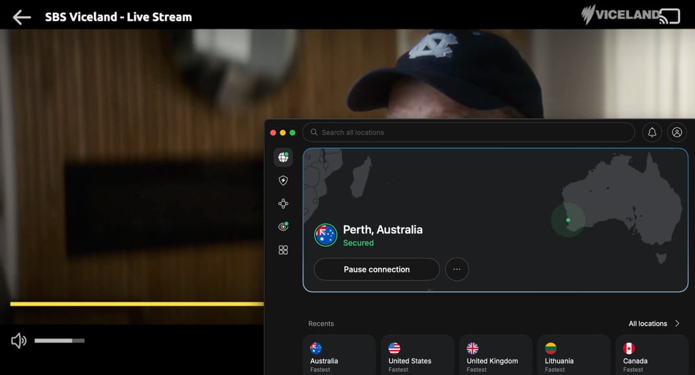Image resolution: width=695 pixels, height=375 pixels.
Task: Open the VPN account profile icon
Action: point(677,132)
